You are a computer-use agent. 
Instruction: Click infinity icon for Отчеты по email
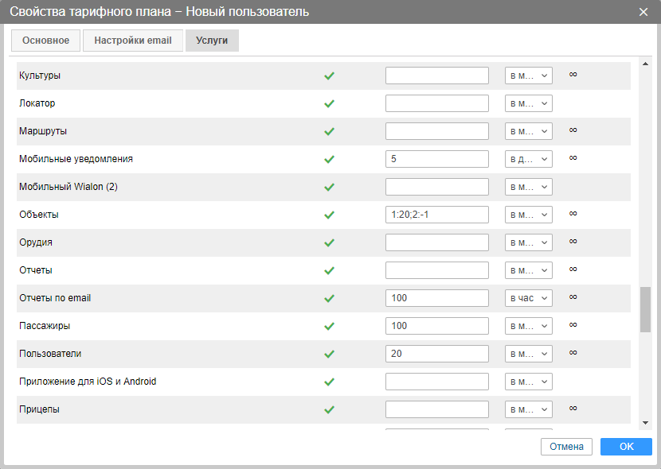coord(573,297)
